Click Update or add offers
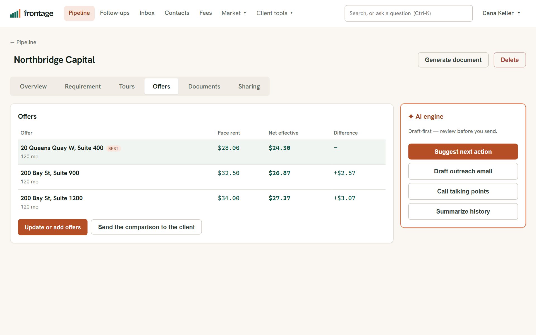 (53, 227)
